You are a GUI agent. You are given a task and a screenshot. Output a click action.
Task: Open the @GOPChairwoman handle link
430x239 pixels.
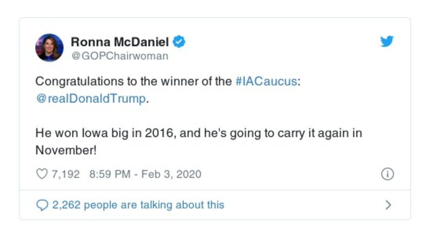tap(119, 56)
